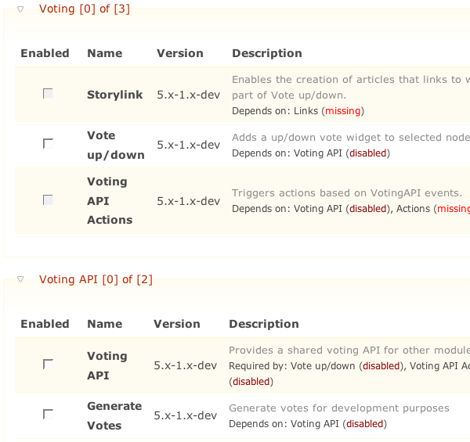The image size is (470, 442).
Task: Select the Voting API Actions module name
Action: click(109, 200)
